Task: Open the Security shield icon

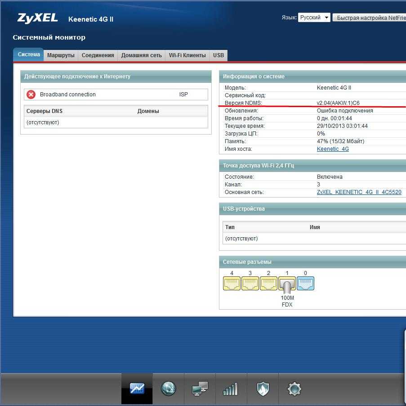Action: [263, 388]
